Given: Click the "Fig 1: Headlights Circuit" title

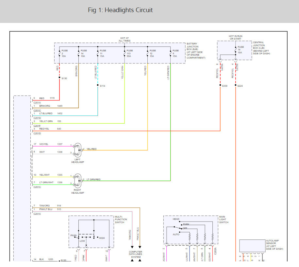Looking at the screenshot, I should pyautogui.click(x=120, y=10).
